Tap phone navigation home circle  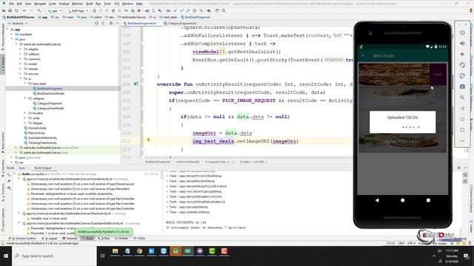(x=402, y=200)
